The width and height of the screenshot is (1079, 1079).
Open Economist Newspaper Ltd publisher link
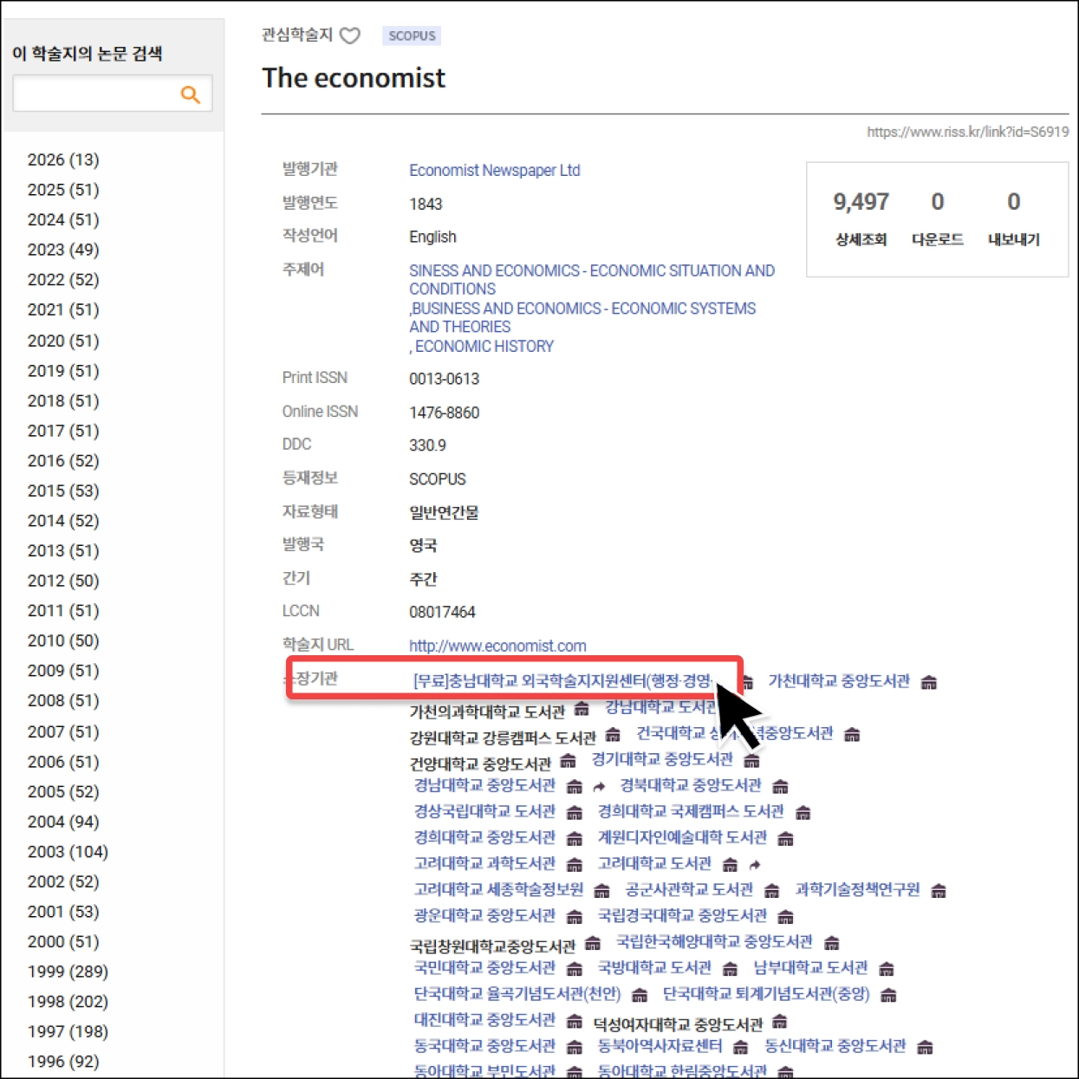point(494,170)
